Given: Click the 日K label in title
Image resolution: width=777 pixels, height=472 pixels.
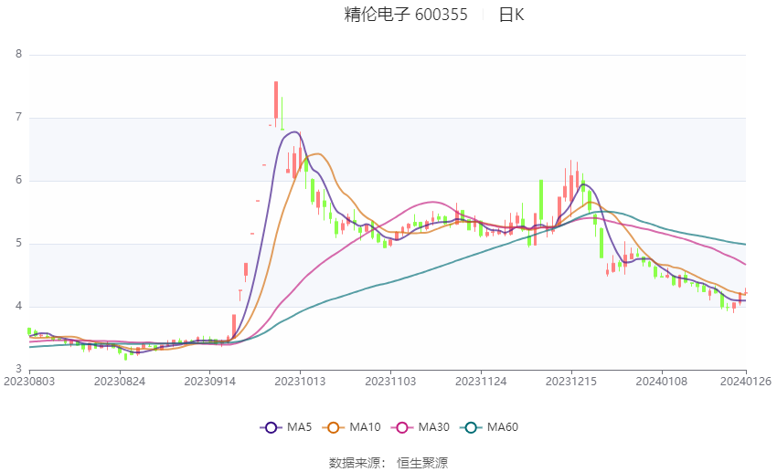Looking at the screenshot, I should [x=511, y=15].
